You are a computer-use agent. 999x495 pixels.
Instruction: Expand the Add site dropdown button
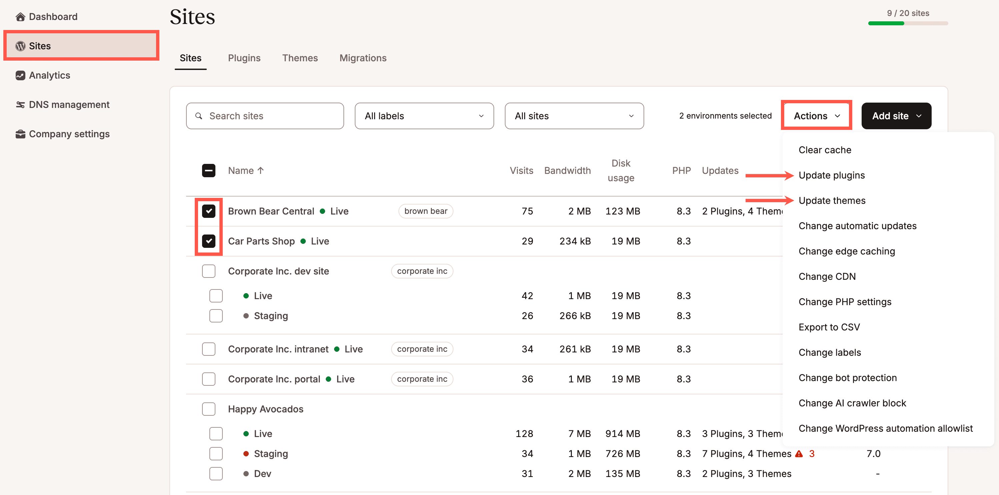(896, 116)
